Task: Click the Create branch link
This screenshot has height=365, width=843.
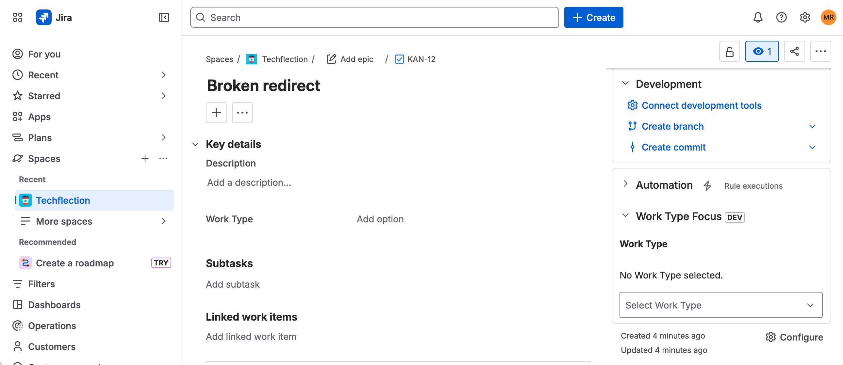Action: pos(672,126)
